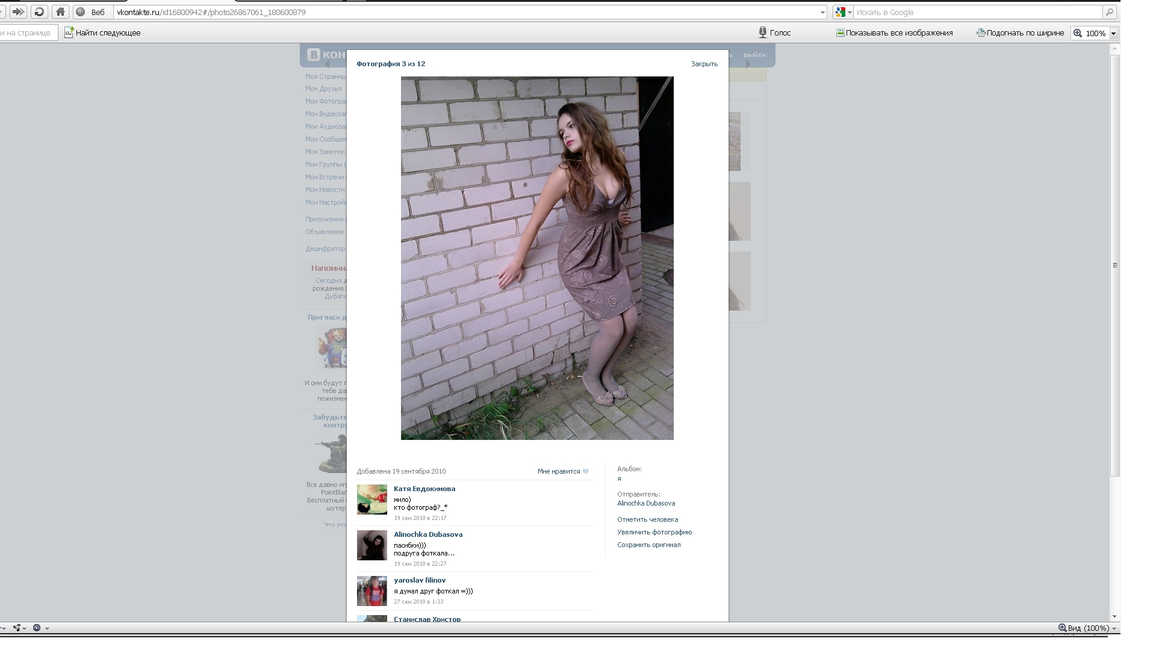Open Вид (100%) status bar menu
Viewport: 1156px width, 650px height.
tap(1087, 628)
